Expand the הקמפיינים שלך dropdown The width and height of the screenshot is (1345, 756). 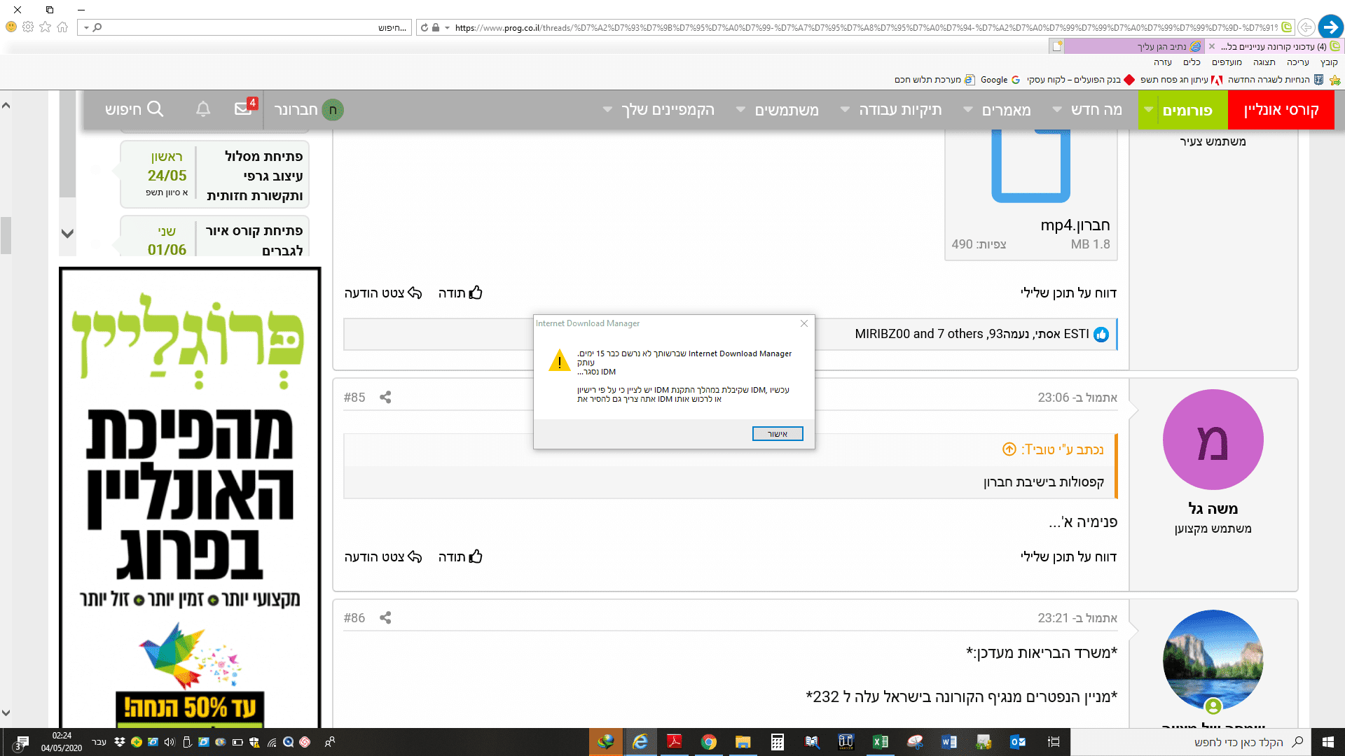(x=607, y=110)
